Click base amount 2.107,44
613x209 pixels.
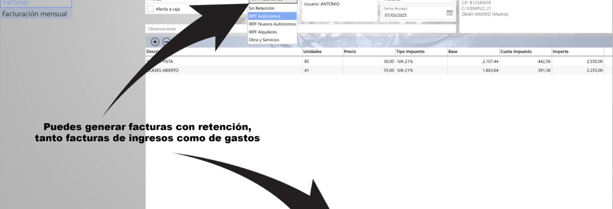point(474,62)
